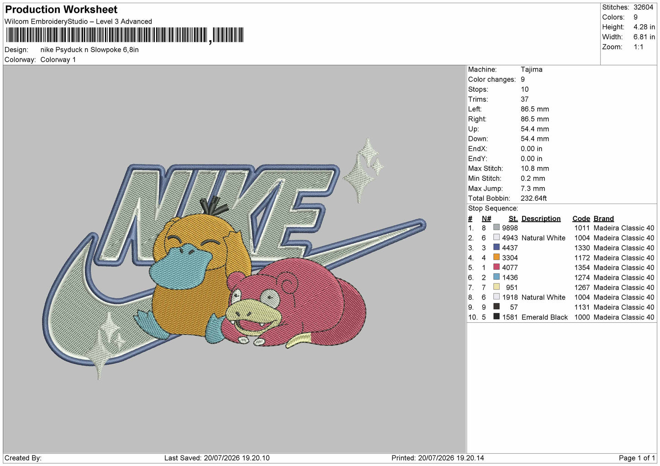Viewport: 660px width, 466px height.
Task: Click the orange swatch coded 1172
Action: (496, 257)
